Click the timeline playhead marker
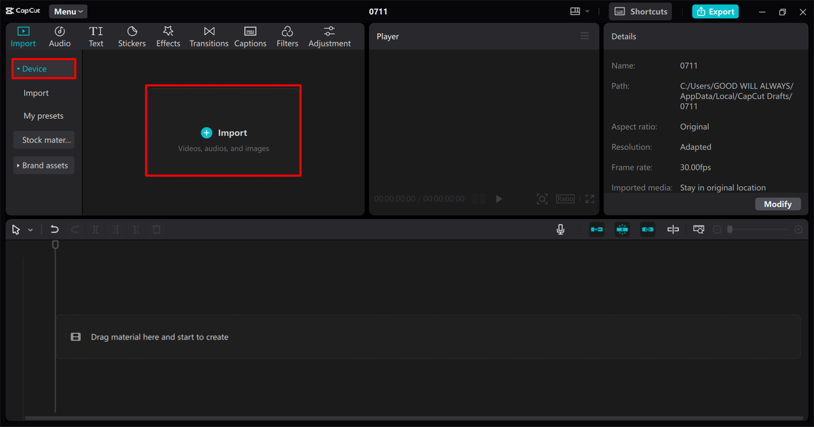Screen dimensions: 814x427 (55, 245)
